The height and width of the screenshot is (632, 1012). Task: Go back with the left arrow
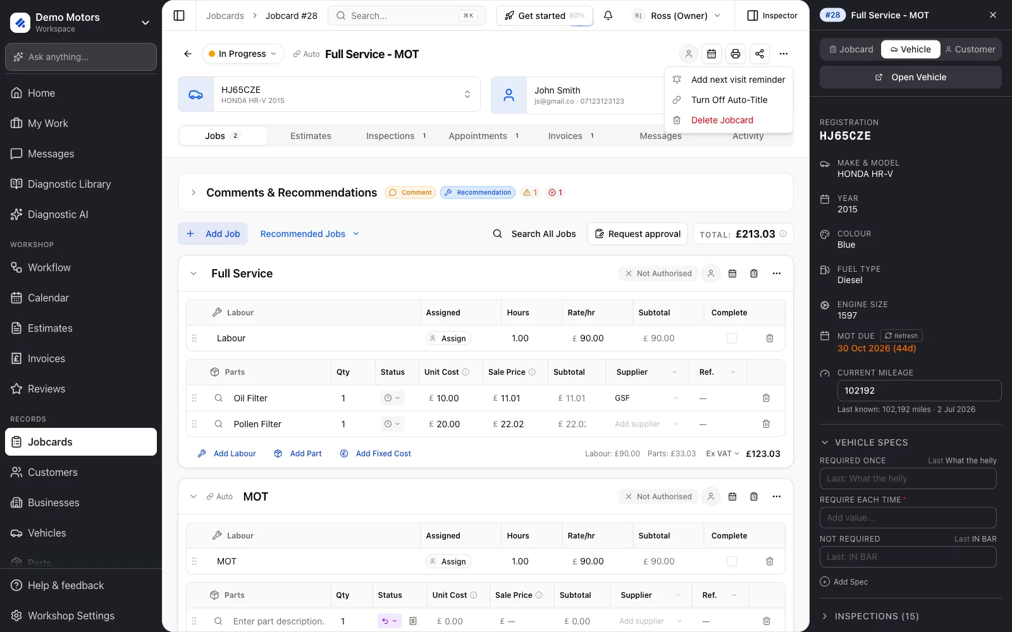pyautogui.click(x=188, y=54)
